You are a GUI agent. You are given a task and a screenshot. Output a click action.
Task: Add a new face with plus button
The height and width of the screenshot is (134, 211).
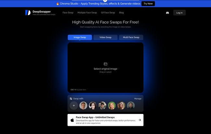[74, 106]
